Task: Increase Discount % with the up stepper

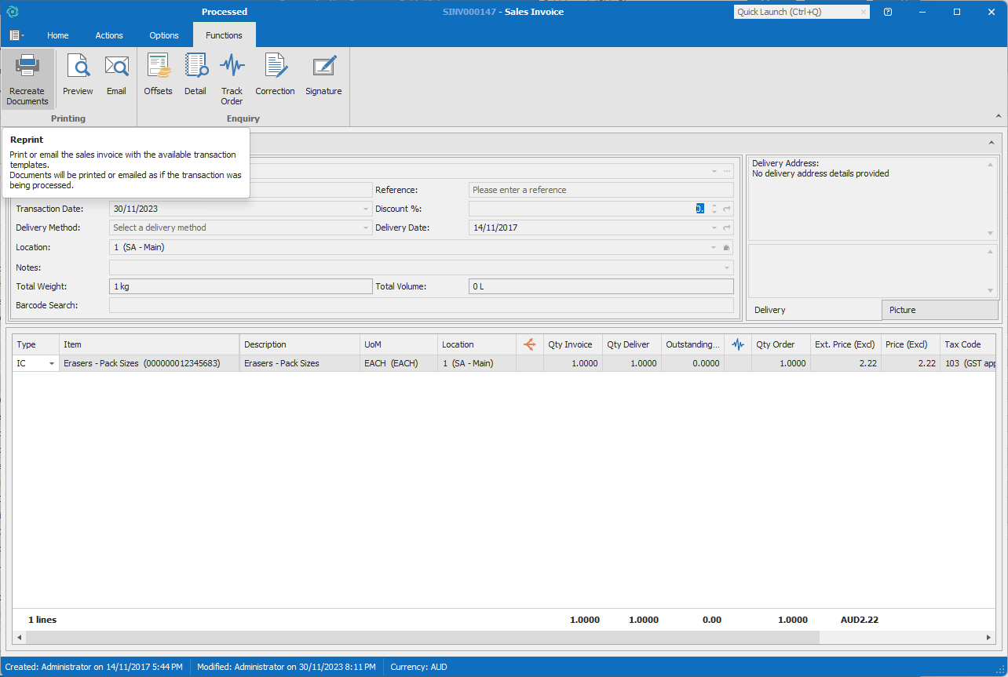Action: pos(714,206)
